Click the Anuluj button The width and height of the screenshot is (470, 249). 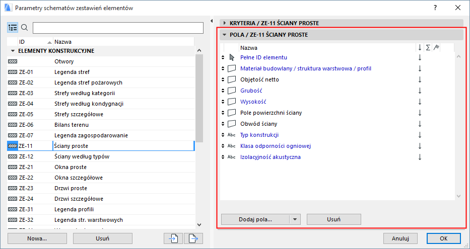tap(400, 238)
